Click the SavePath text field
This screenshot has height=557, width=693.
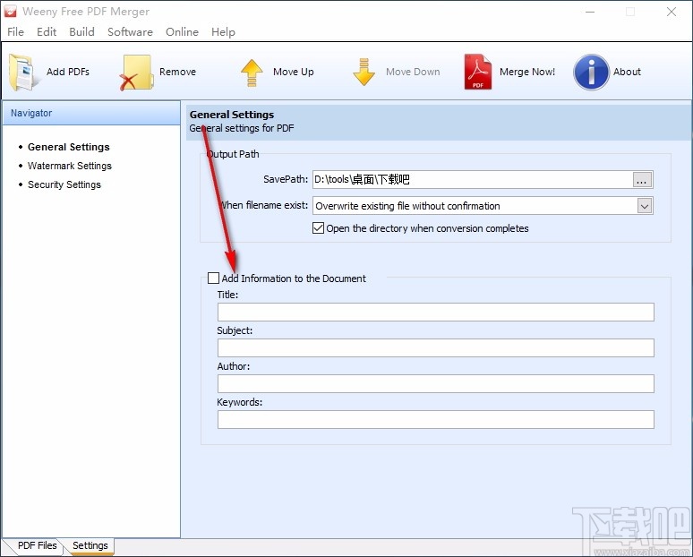coord(473,179)
